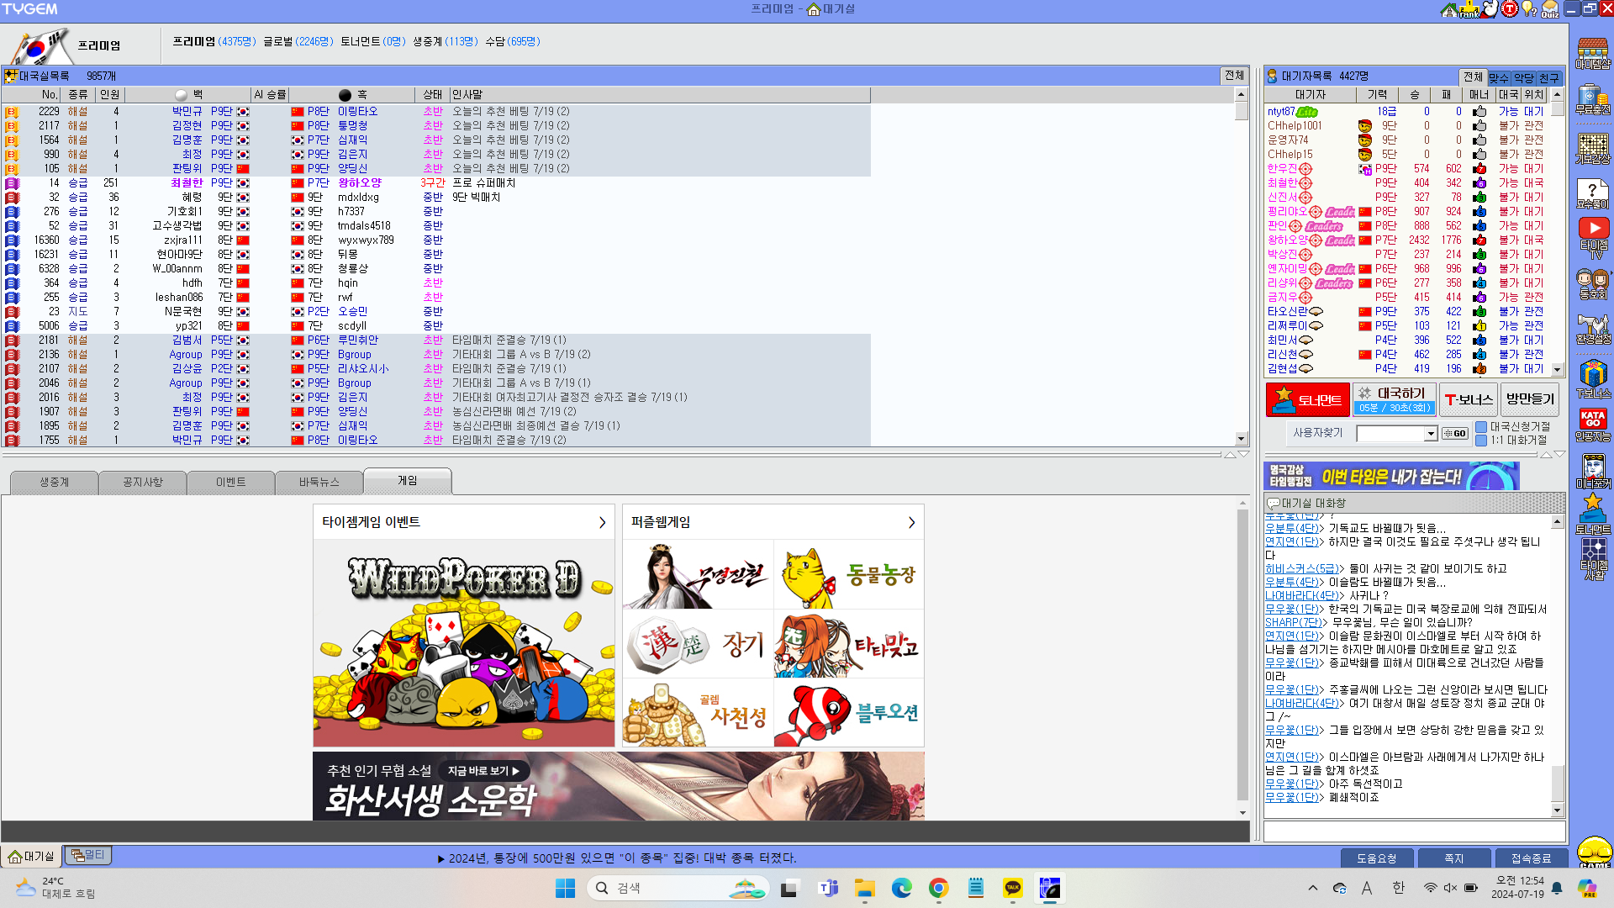
Task: Open the 기보감상 game record viewer icon
Action: click(1593, 148)
